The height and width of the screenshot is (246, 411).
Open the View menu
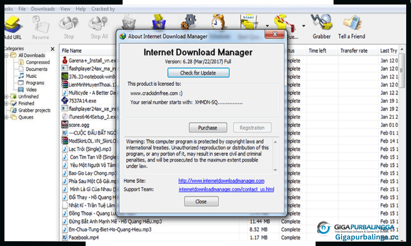[65, 9]
